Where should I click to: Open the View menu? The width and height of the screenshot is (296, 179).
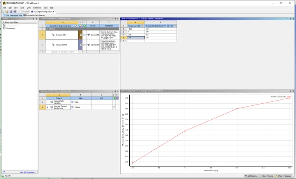(x=16, y=8)
